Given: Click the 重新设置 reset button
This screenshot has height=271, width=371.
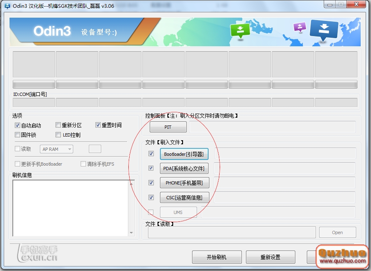Looking at the screenshot, I should click(271, 257).
